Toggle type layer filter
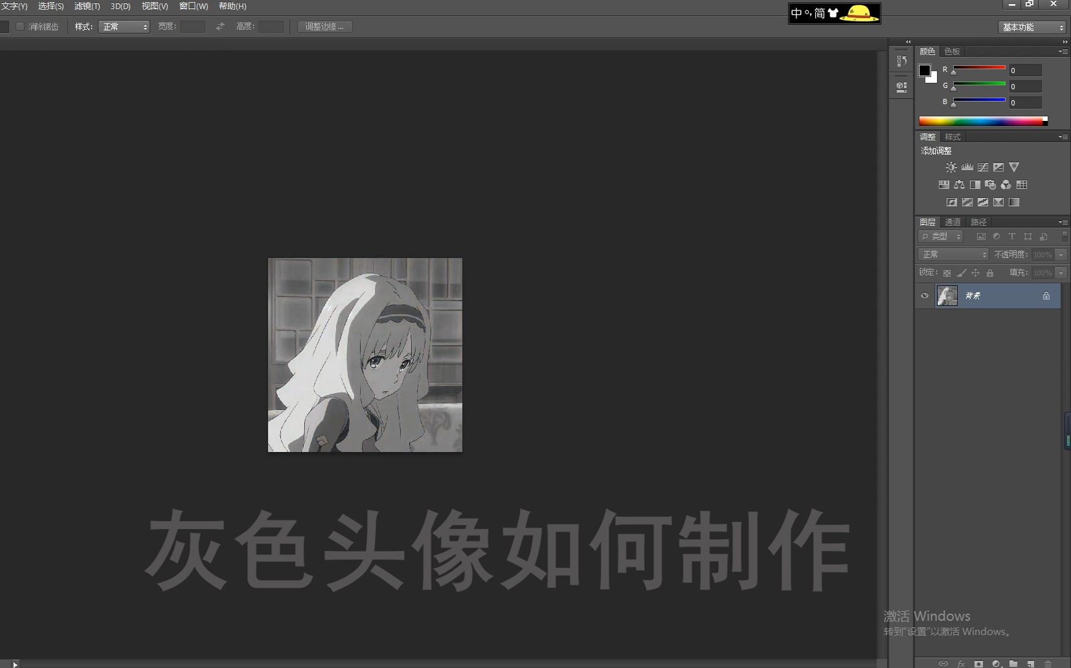Image resolution: width=1071 pixels, height=668 pixels. click(x=1011, y=237)
